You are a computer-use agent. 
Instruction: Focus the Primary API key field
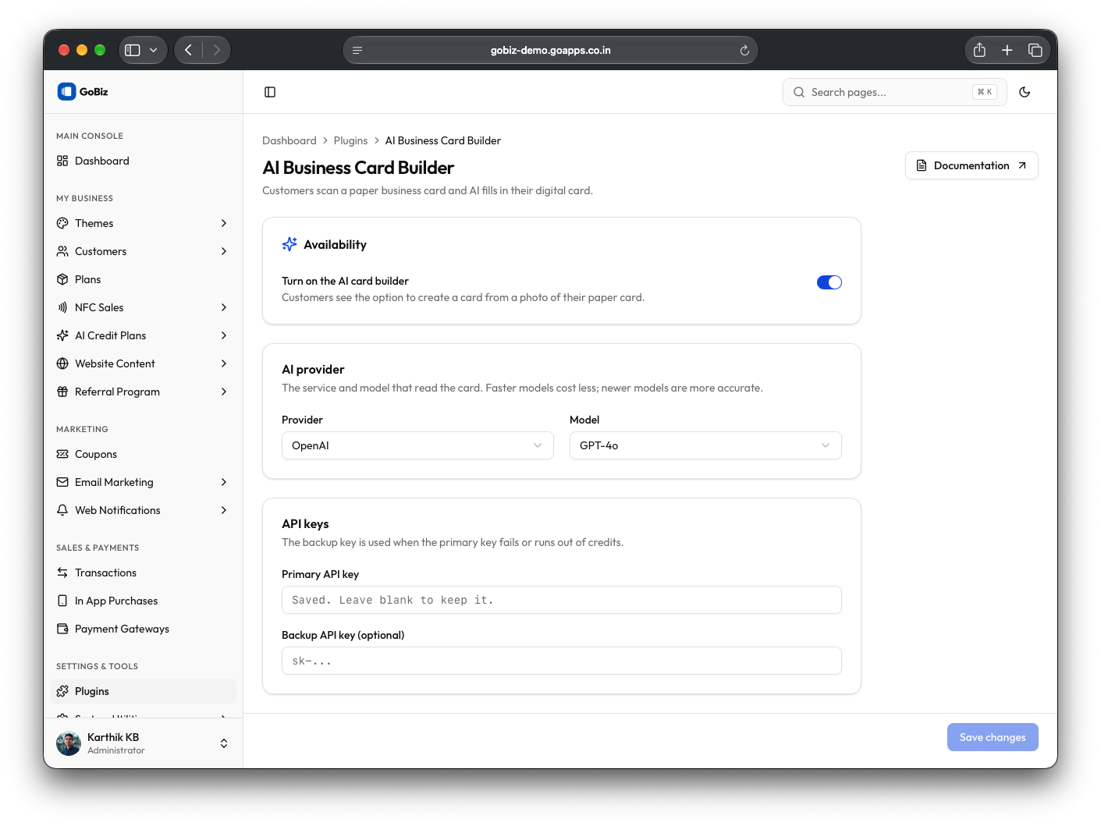(x=562, y=600)
